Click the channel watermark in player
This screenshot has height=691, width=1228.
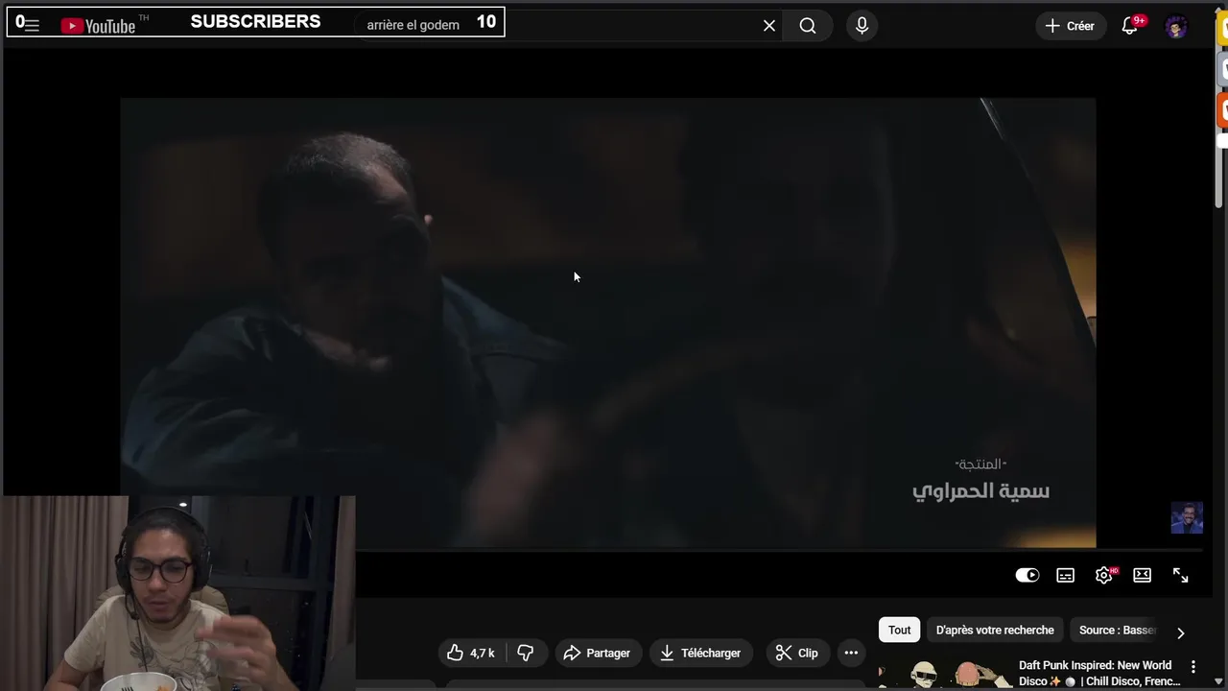[1187, 518]
